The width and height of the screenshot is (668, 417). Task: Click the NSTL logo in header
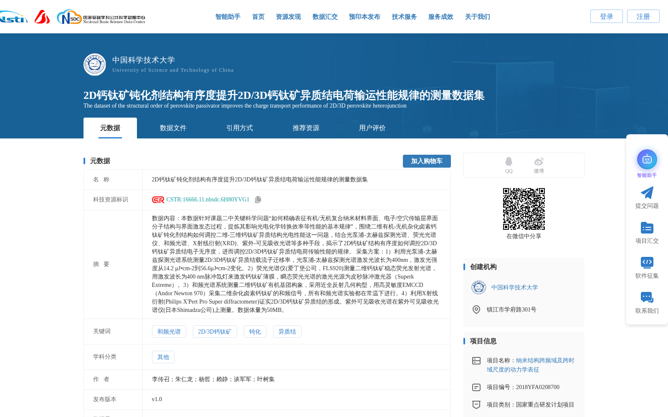(13, 17)
